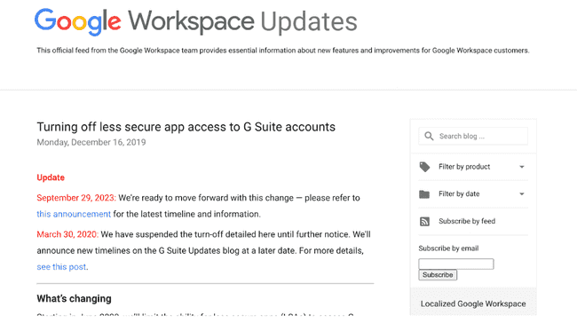Open the "this announcement" link
The height and width of the screenshot is (323, 577).
[74, 214]
